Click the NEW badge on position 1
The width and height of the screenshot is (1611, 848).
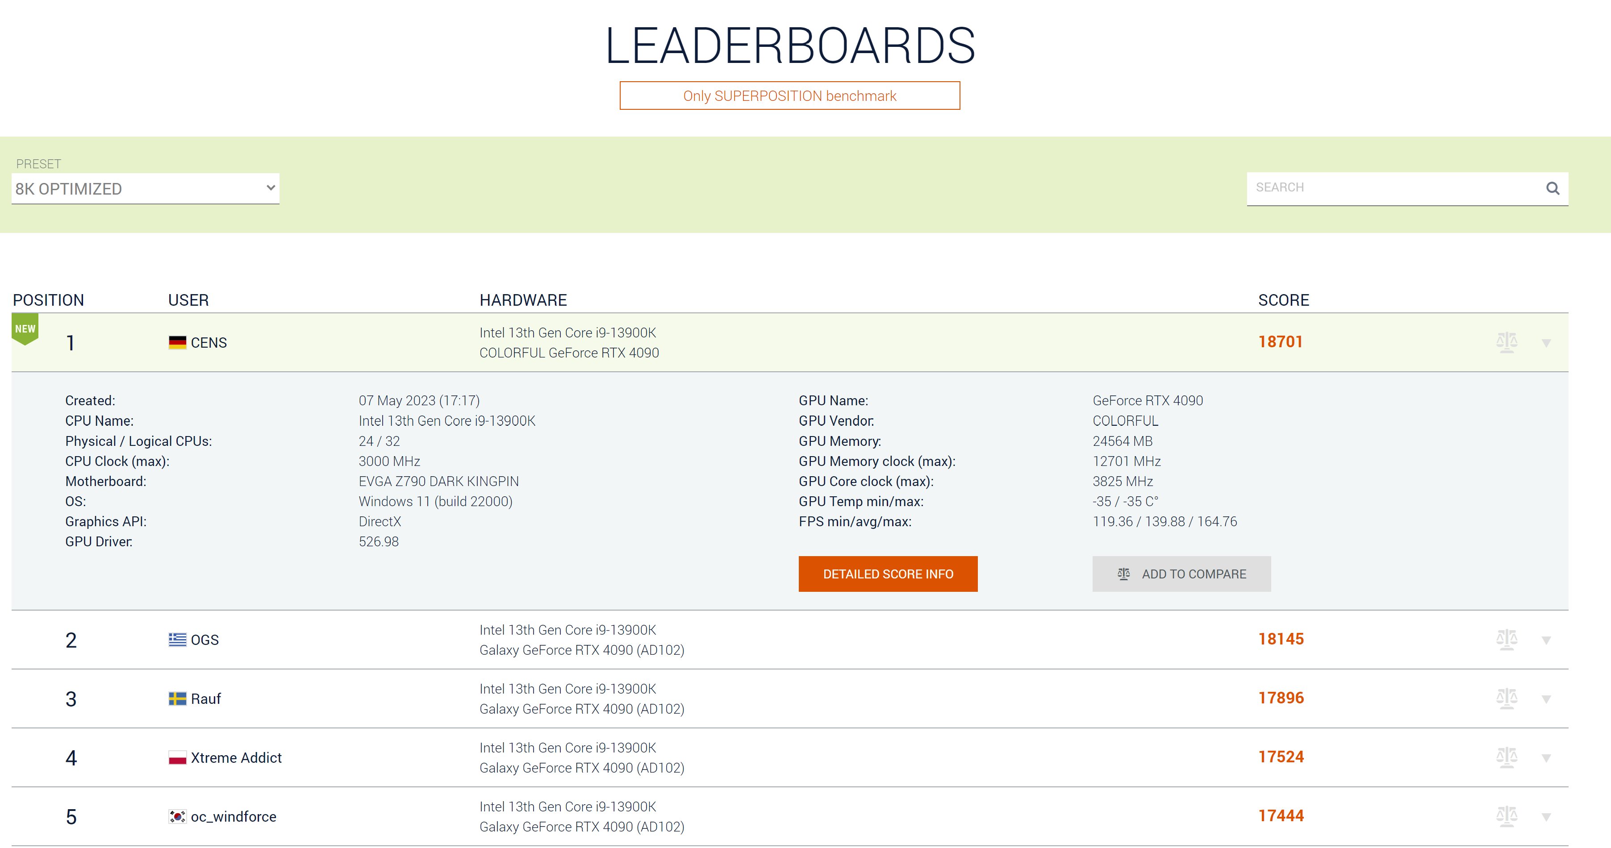click(25, 329)
